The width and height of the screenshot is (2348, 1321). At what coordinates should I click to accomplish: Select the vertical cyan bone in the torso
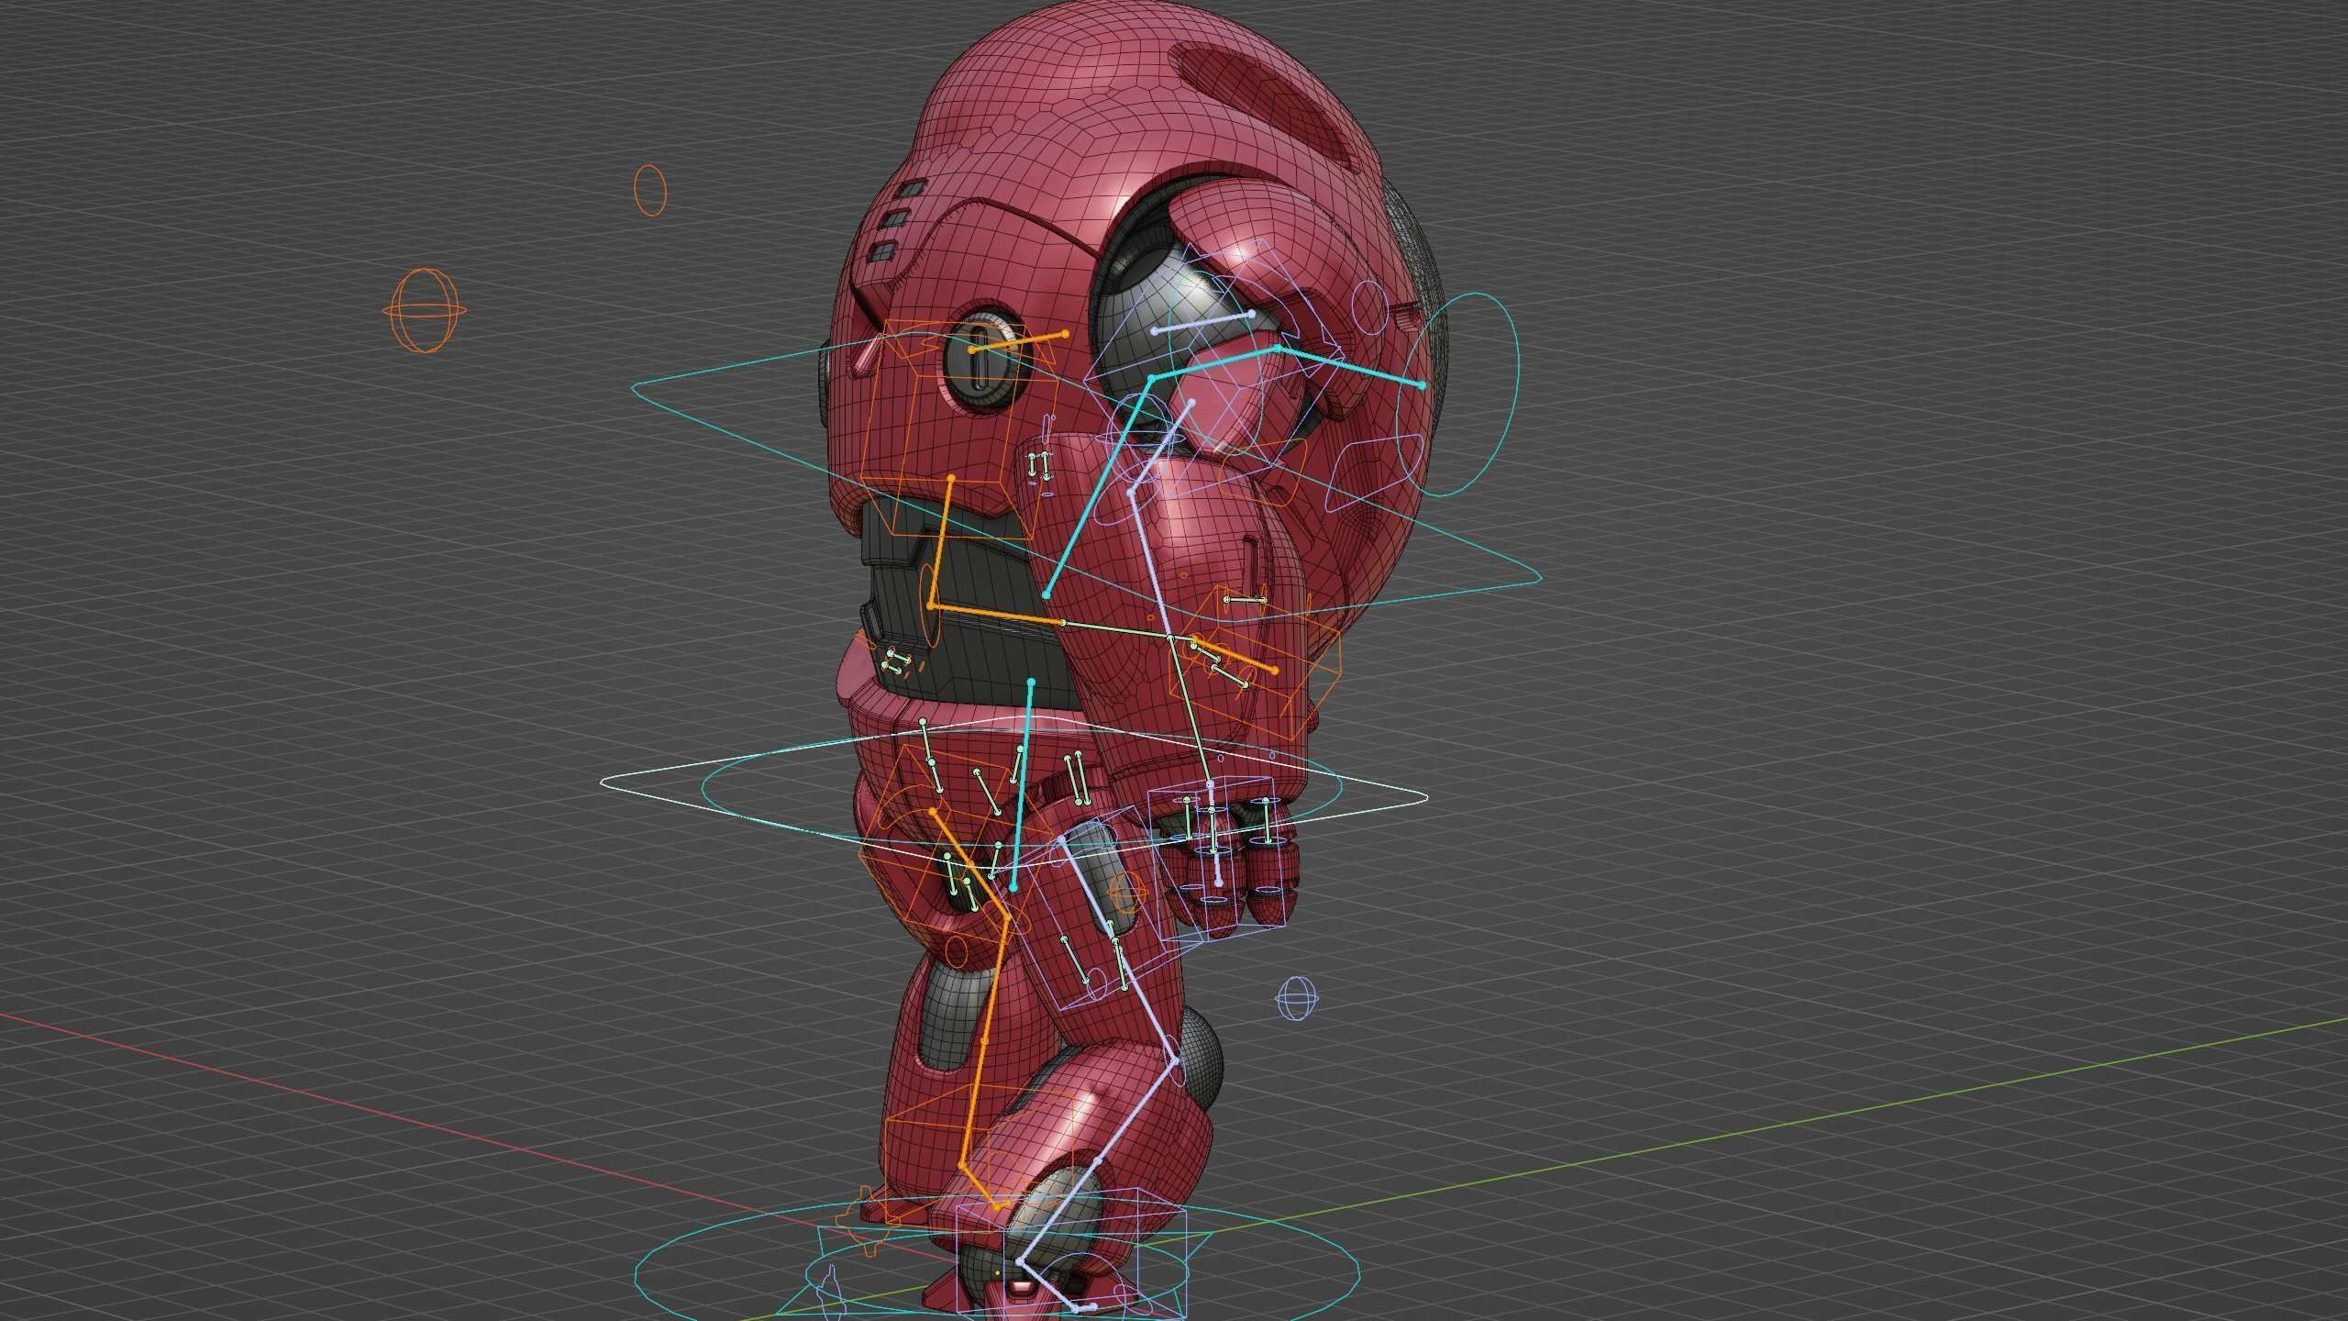(1022, 785)
